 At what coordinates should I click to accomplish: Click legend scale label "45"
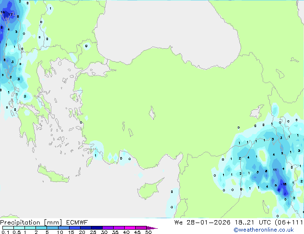point(137,232)
